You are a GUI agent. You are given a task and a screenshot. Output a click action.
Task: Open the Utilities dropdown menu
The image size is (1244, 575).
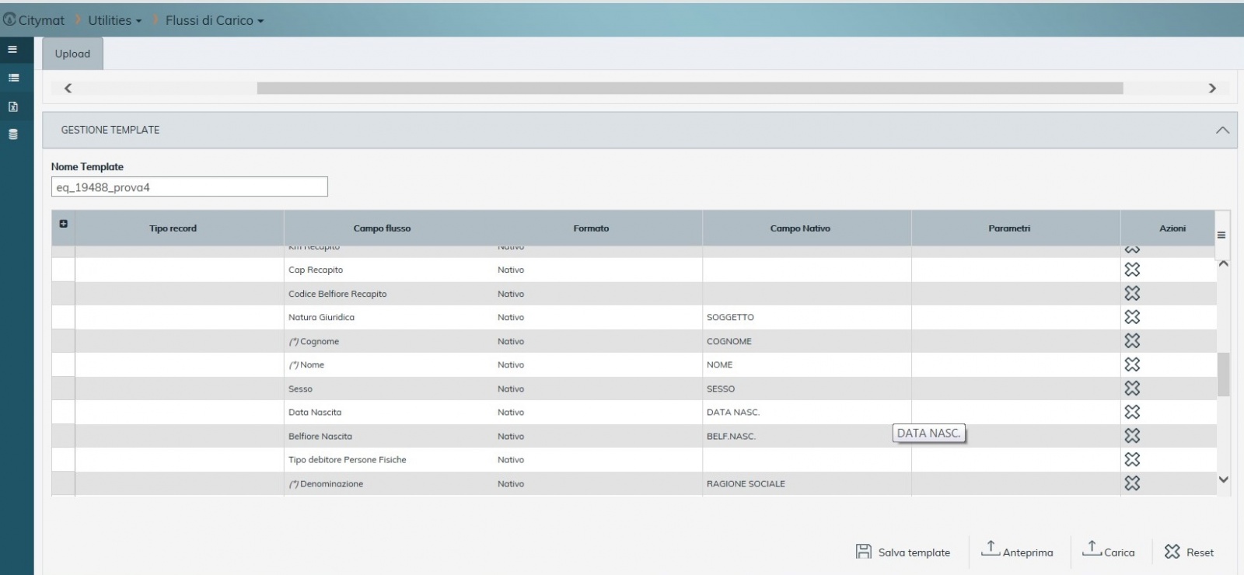click(114, 21)
